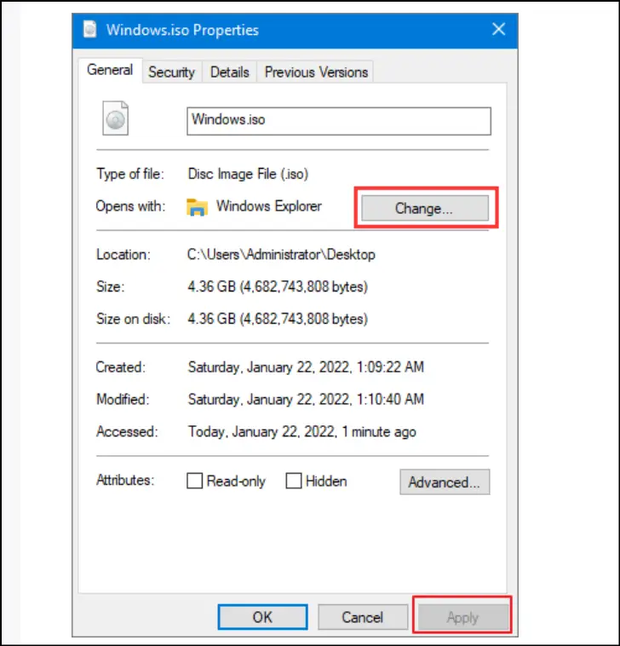Screen dimensions: 620x646
Task: Open the Details tab
Action: click(x=230, y=72)
